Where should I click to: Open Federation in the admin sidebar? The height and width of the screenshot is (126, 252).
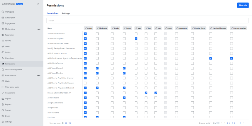coord(10,35)
